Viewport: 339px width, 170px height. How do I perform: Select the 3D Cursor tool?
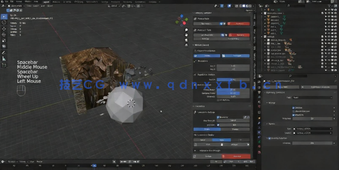tap(4, 22)
